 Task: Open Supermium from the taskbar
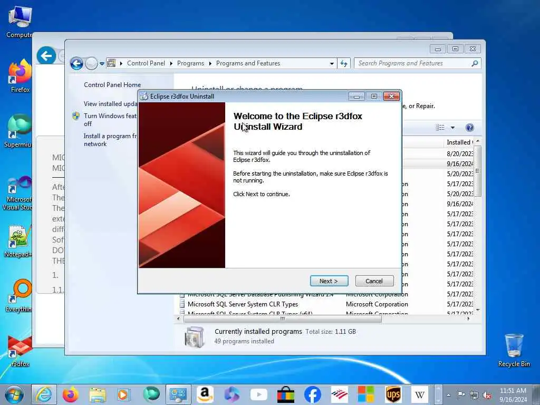(151, 394)
